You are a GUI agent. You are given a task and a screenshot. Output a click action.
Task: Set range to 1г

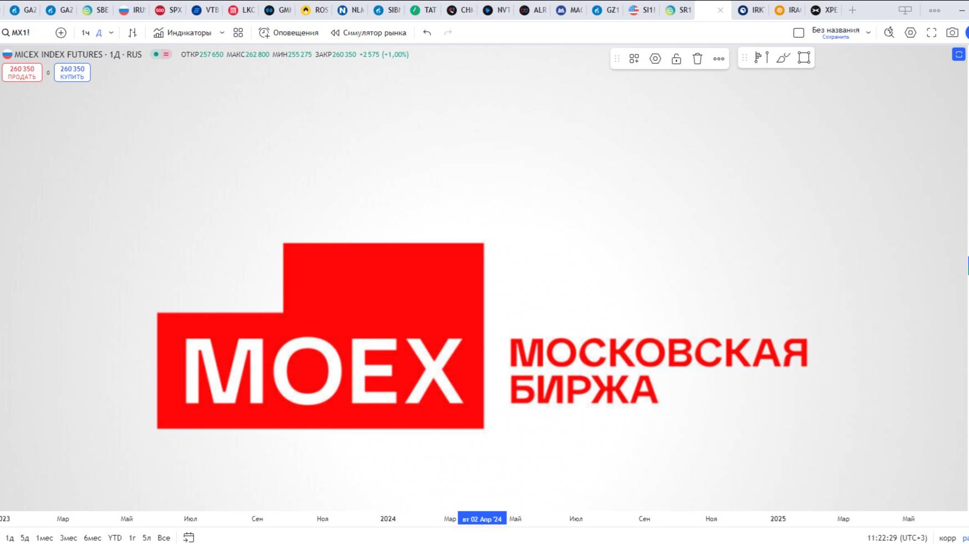point(132,538)
